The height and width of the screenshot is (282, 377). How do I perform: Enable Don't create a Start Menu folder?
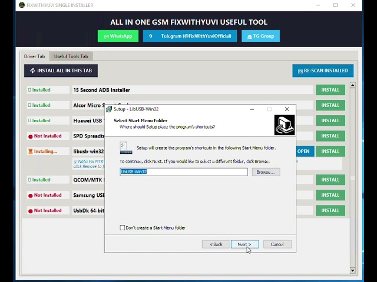(x=123, y=227)
